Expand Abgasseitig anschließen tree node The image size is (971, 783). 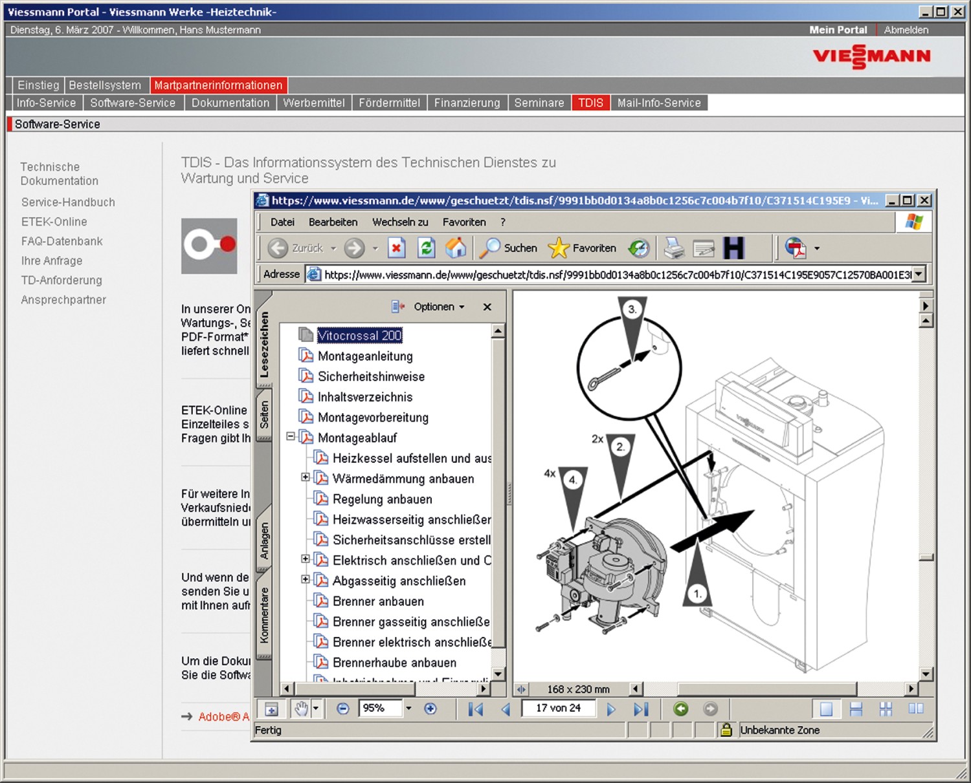[306, 579]
